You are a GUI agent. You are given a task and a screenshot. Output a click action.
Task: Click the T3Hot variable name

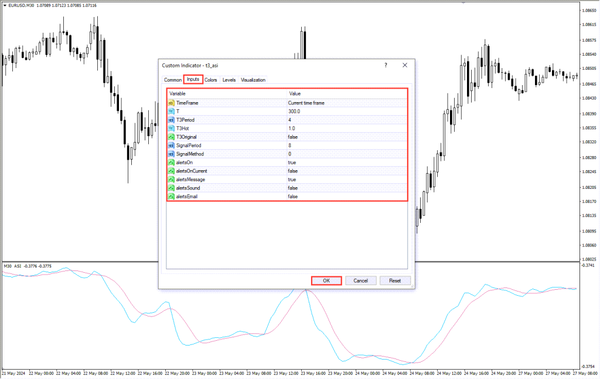[x=183, y=128]
